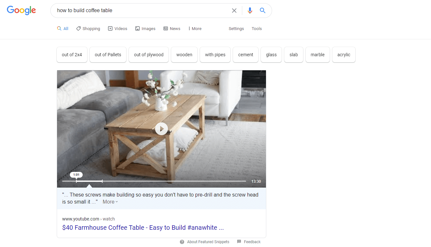
Task: Click the blue magnifier search icon
Action: click(x=262, y=11)
